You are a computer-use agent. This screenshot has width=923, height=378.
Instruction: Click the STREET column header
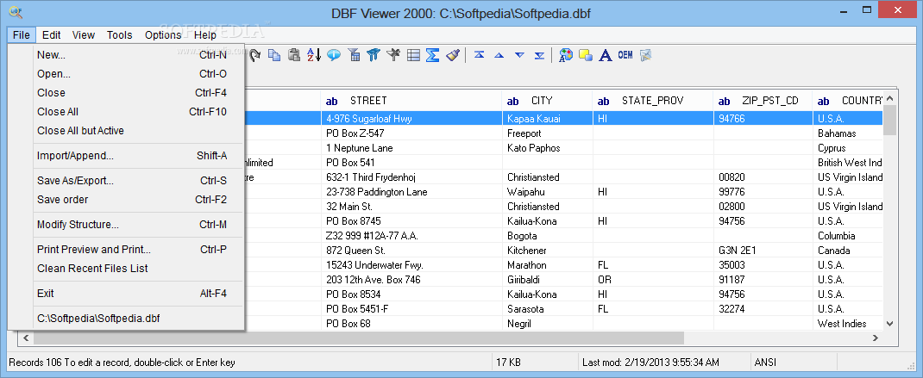(x=411, y=101)
